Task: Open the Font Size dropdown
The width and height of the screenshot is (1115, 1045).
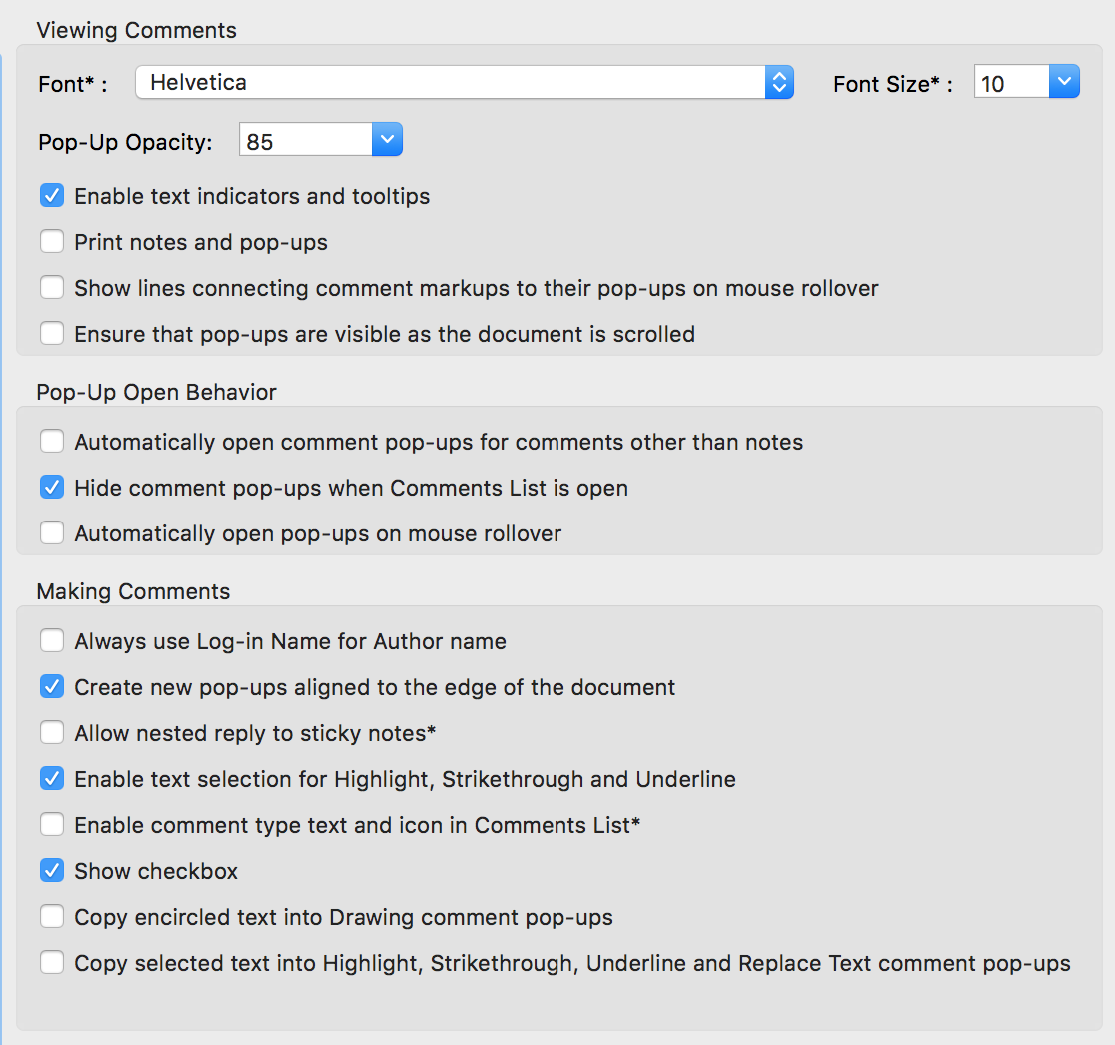Action: pos(1062,81)
